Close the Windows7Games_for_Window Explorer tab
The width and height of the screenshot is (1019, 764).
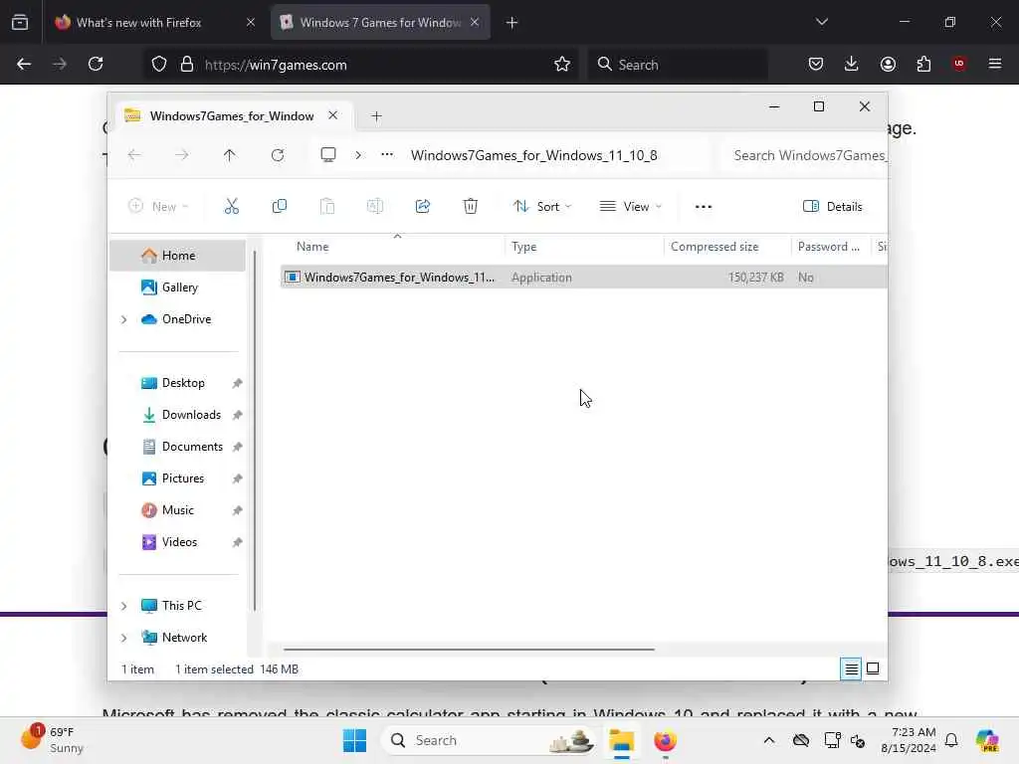pos(332,115)
